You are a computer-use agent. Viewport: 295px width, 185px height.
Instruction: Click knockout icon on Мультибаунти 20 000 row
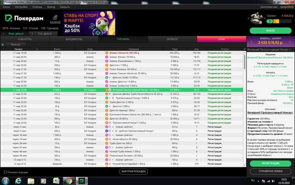110,139
